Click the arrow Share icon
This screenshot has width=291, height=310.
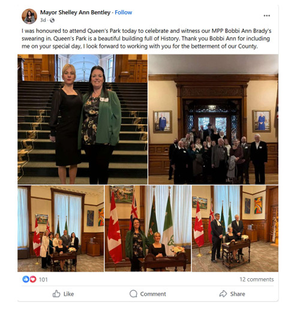pos(223,294)
